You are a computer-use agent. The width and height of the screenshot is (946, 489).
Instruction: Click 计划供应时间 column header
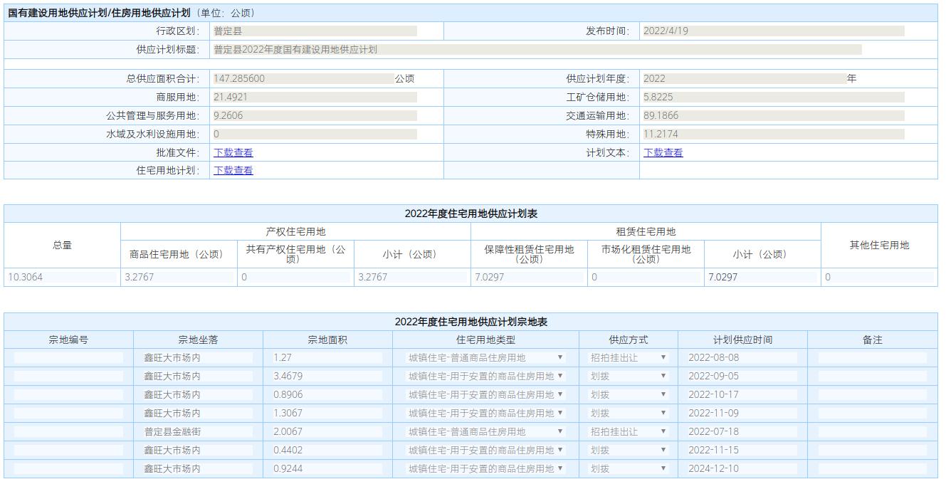pyautogui.click(x=742, y=340)
